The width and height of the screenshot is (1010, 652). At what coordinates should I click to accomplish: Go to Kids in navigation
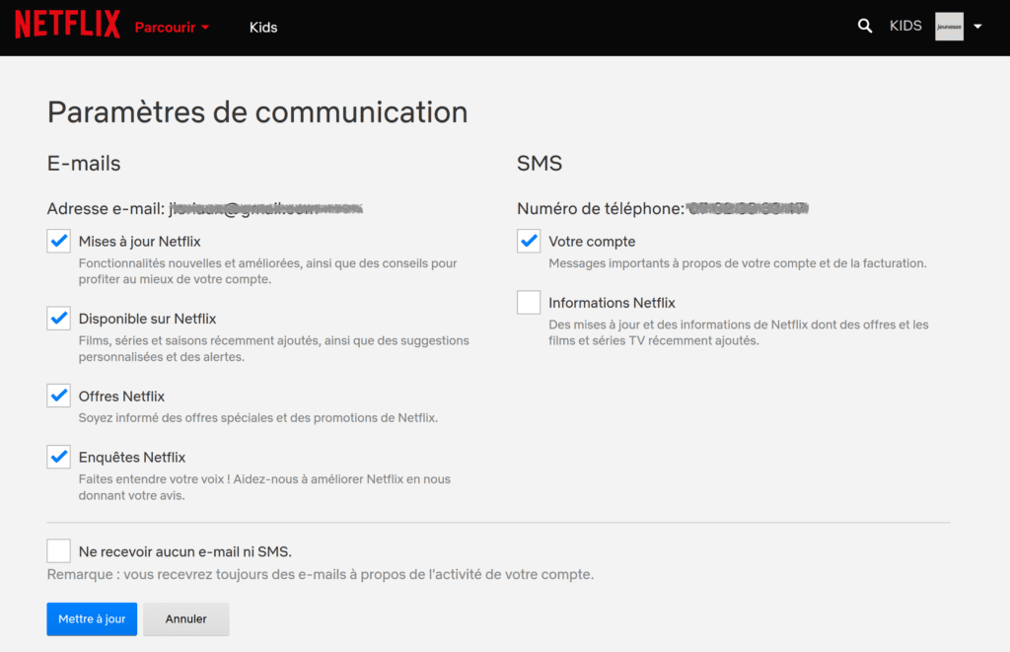pos(263,27)
